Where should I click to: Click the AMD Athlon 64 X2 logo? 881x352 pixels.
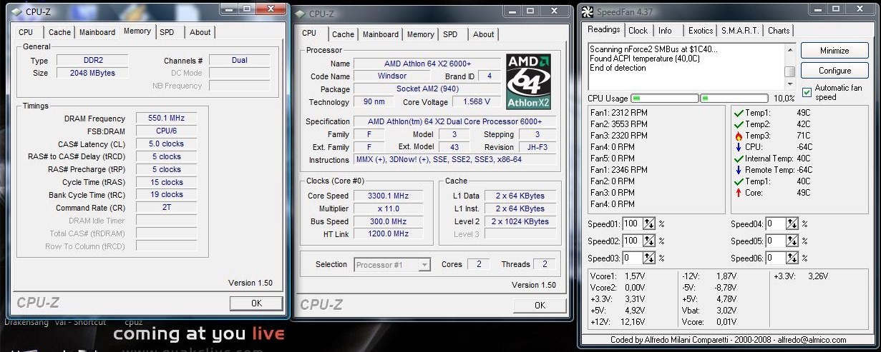click(528, 81)
